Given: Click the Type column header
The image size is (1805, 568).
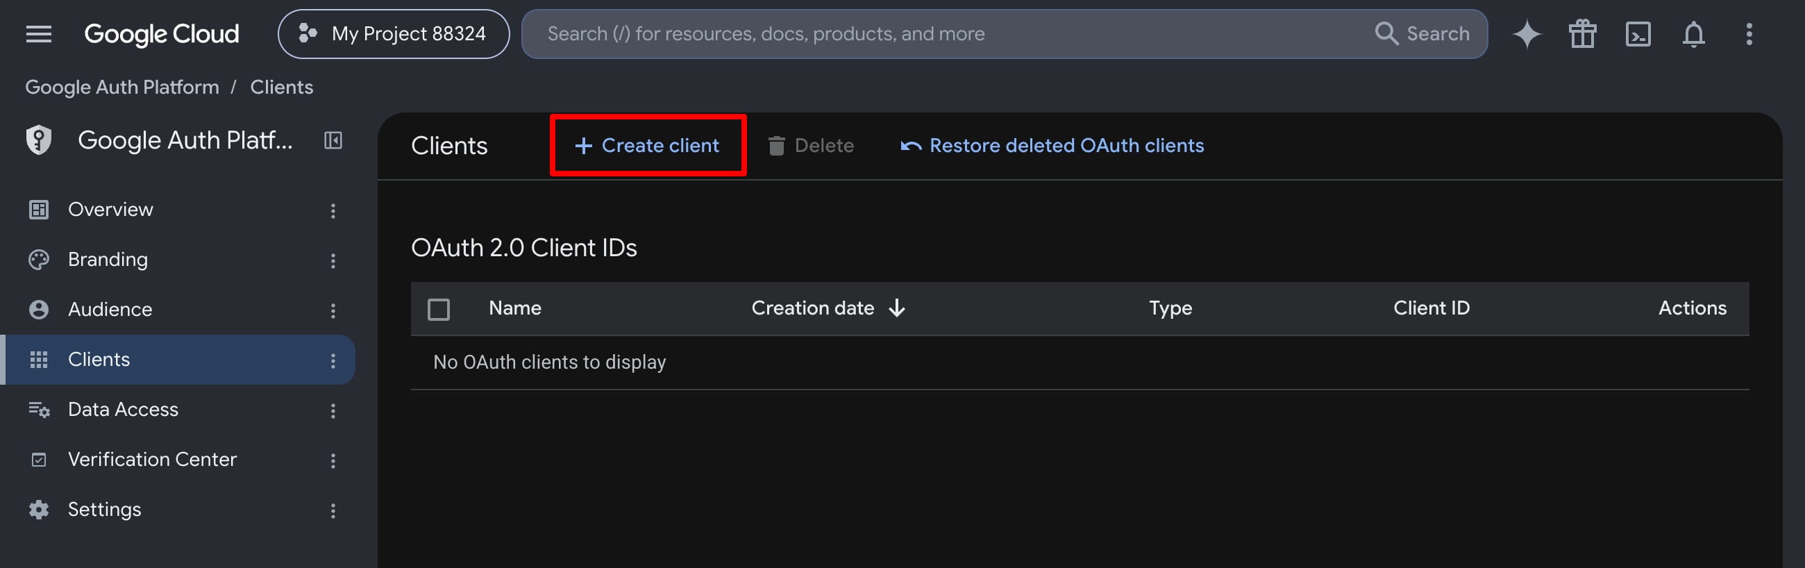Looking at the screenshot, I should (x=1170, y=308).
